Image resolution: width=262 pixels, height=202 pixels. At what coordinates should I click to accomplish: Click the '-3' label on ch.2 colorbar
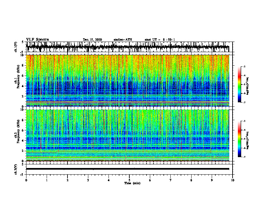[x=244, y=121]
